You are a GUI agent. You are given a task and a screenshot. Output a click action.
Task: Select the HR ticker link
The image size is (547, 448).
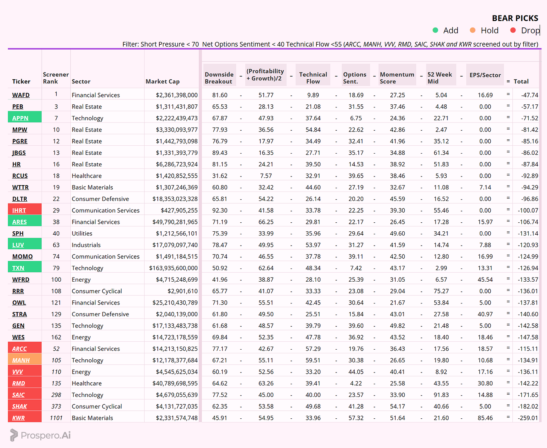point(17,164)
